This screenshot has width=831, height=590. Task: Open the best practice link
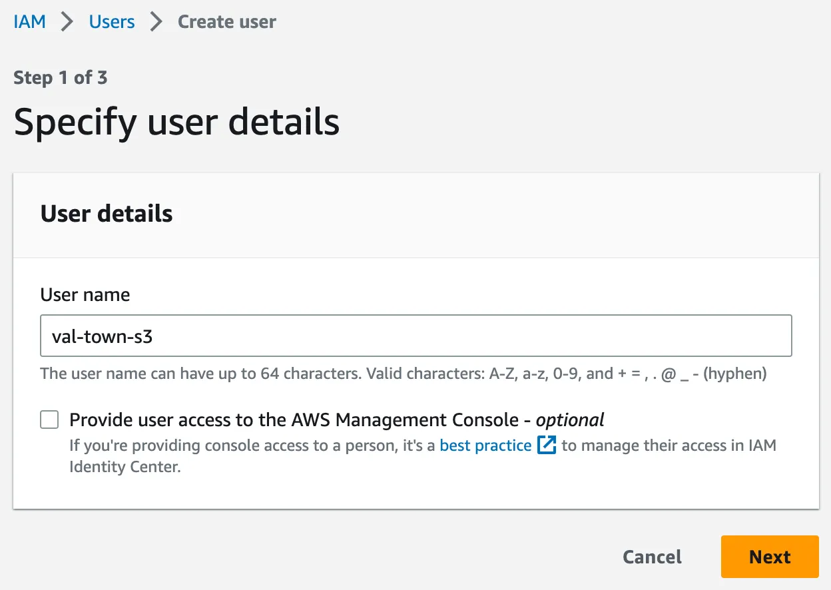(x=485, y=445)
